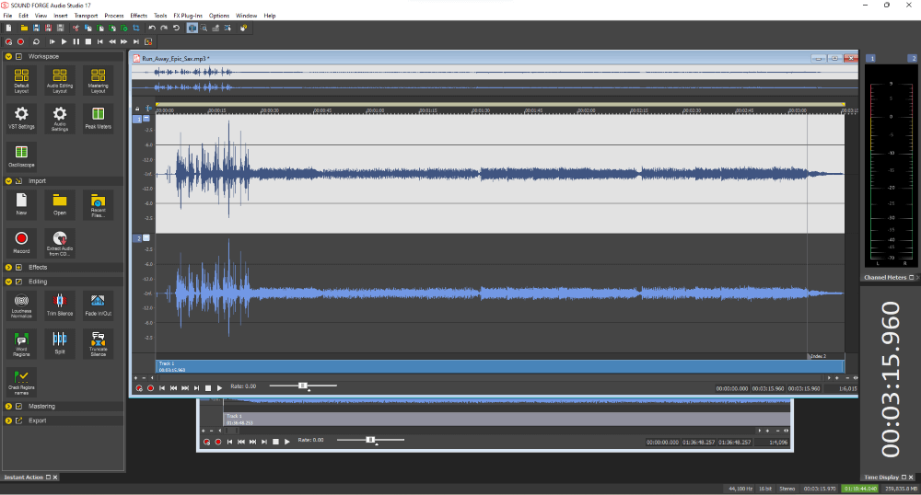Stop playback in background window transport
921x495 pixels.
(x=275, y=442)
